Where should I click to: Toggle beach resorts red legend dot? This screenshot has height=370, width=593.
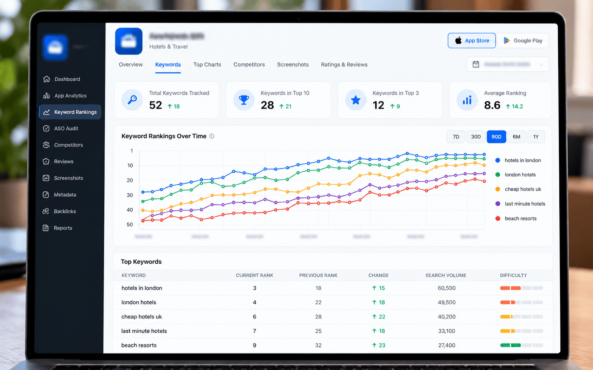(x=498, y=219)
